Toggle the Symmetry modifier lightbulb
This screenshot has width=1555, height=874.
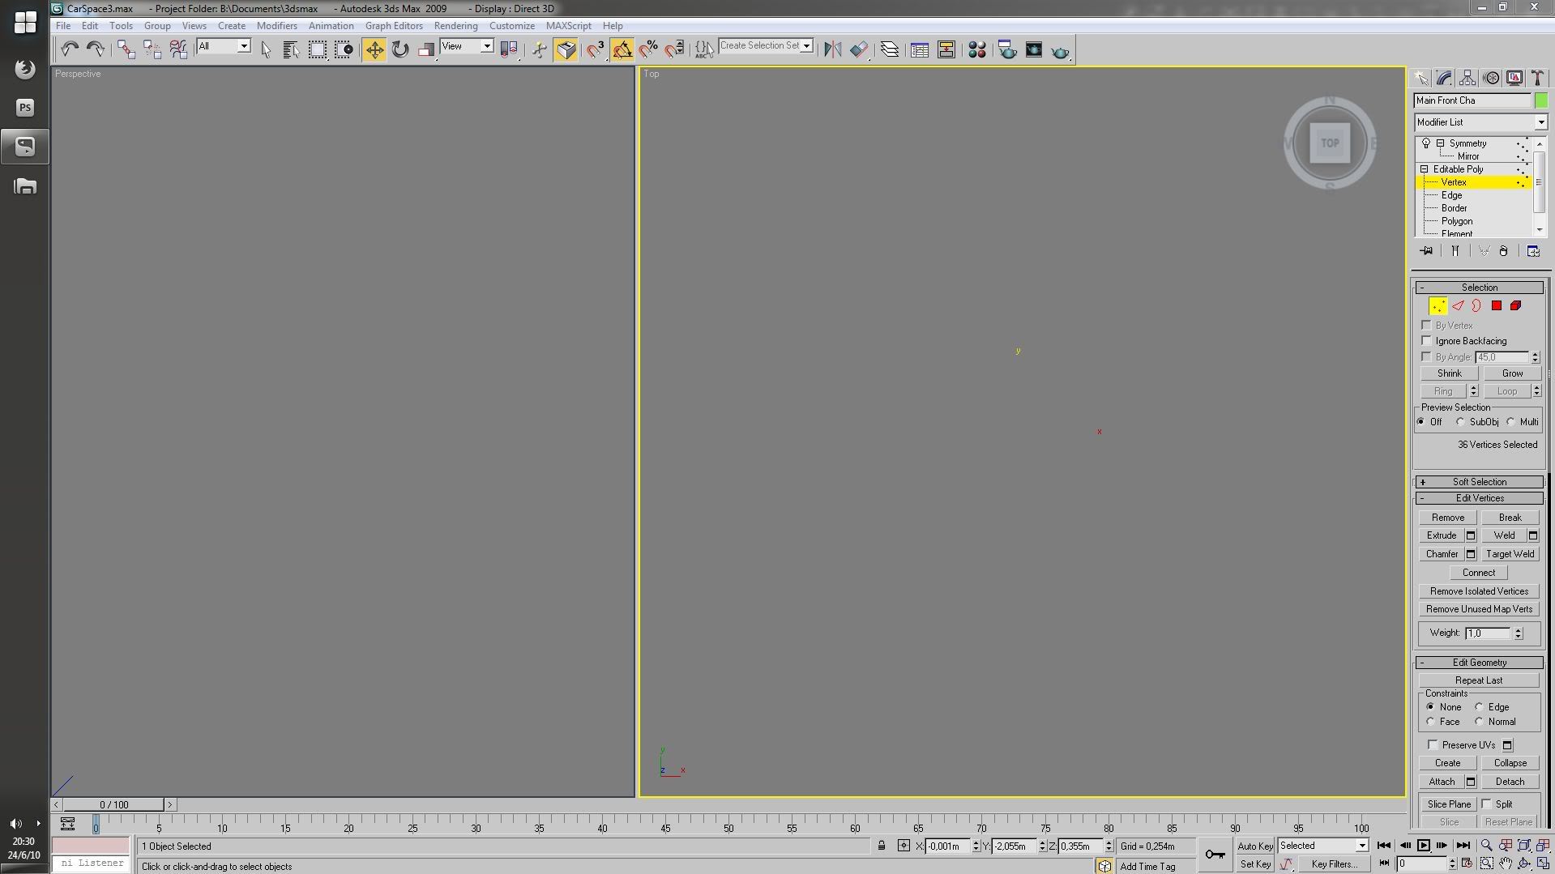pos(1426,143)
